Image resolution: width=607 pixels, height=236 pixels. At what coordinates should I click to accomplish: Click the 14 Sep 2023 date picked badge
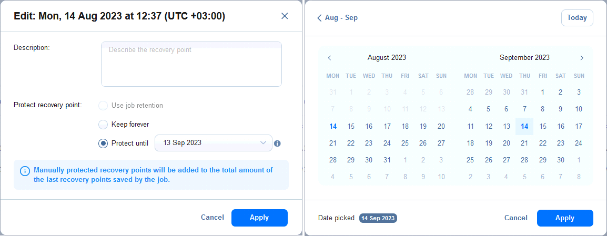point(378,218)
